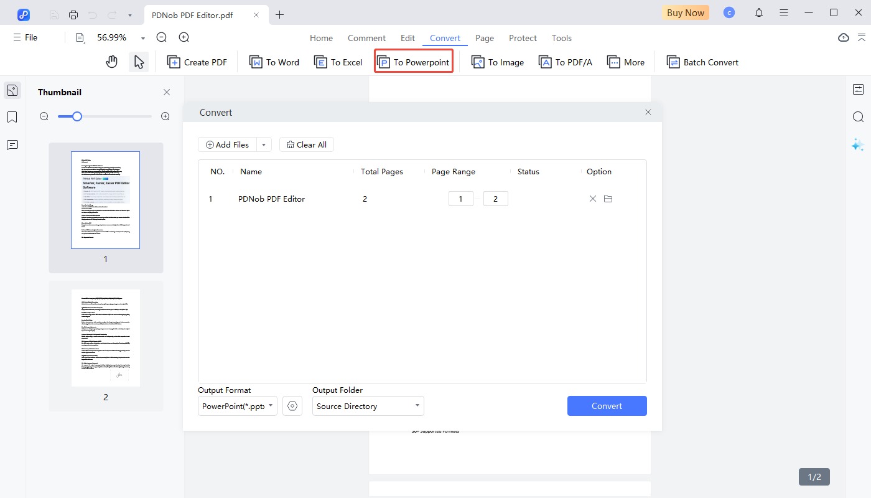Remove PDNob PDF Editor file with X
This screenshot has width=871, height=498.
593,199
